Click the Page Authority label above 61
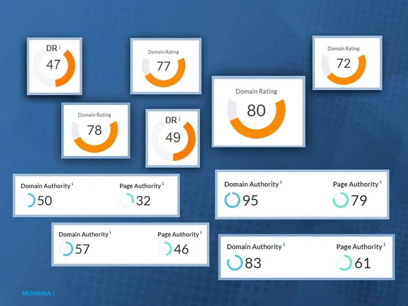The height and width of the screenshot is (306, 408). (359, 247)
